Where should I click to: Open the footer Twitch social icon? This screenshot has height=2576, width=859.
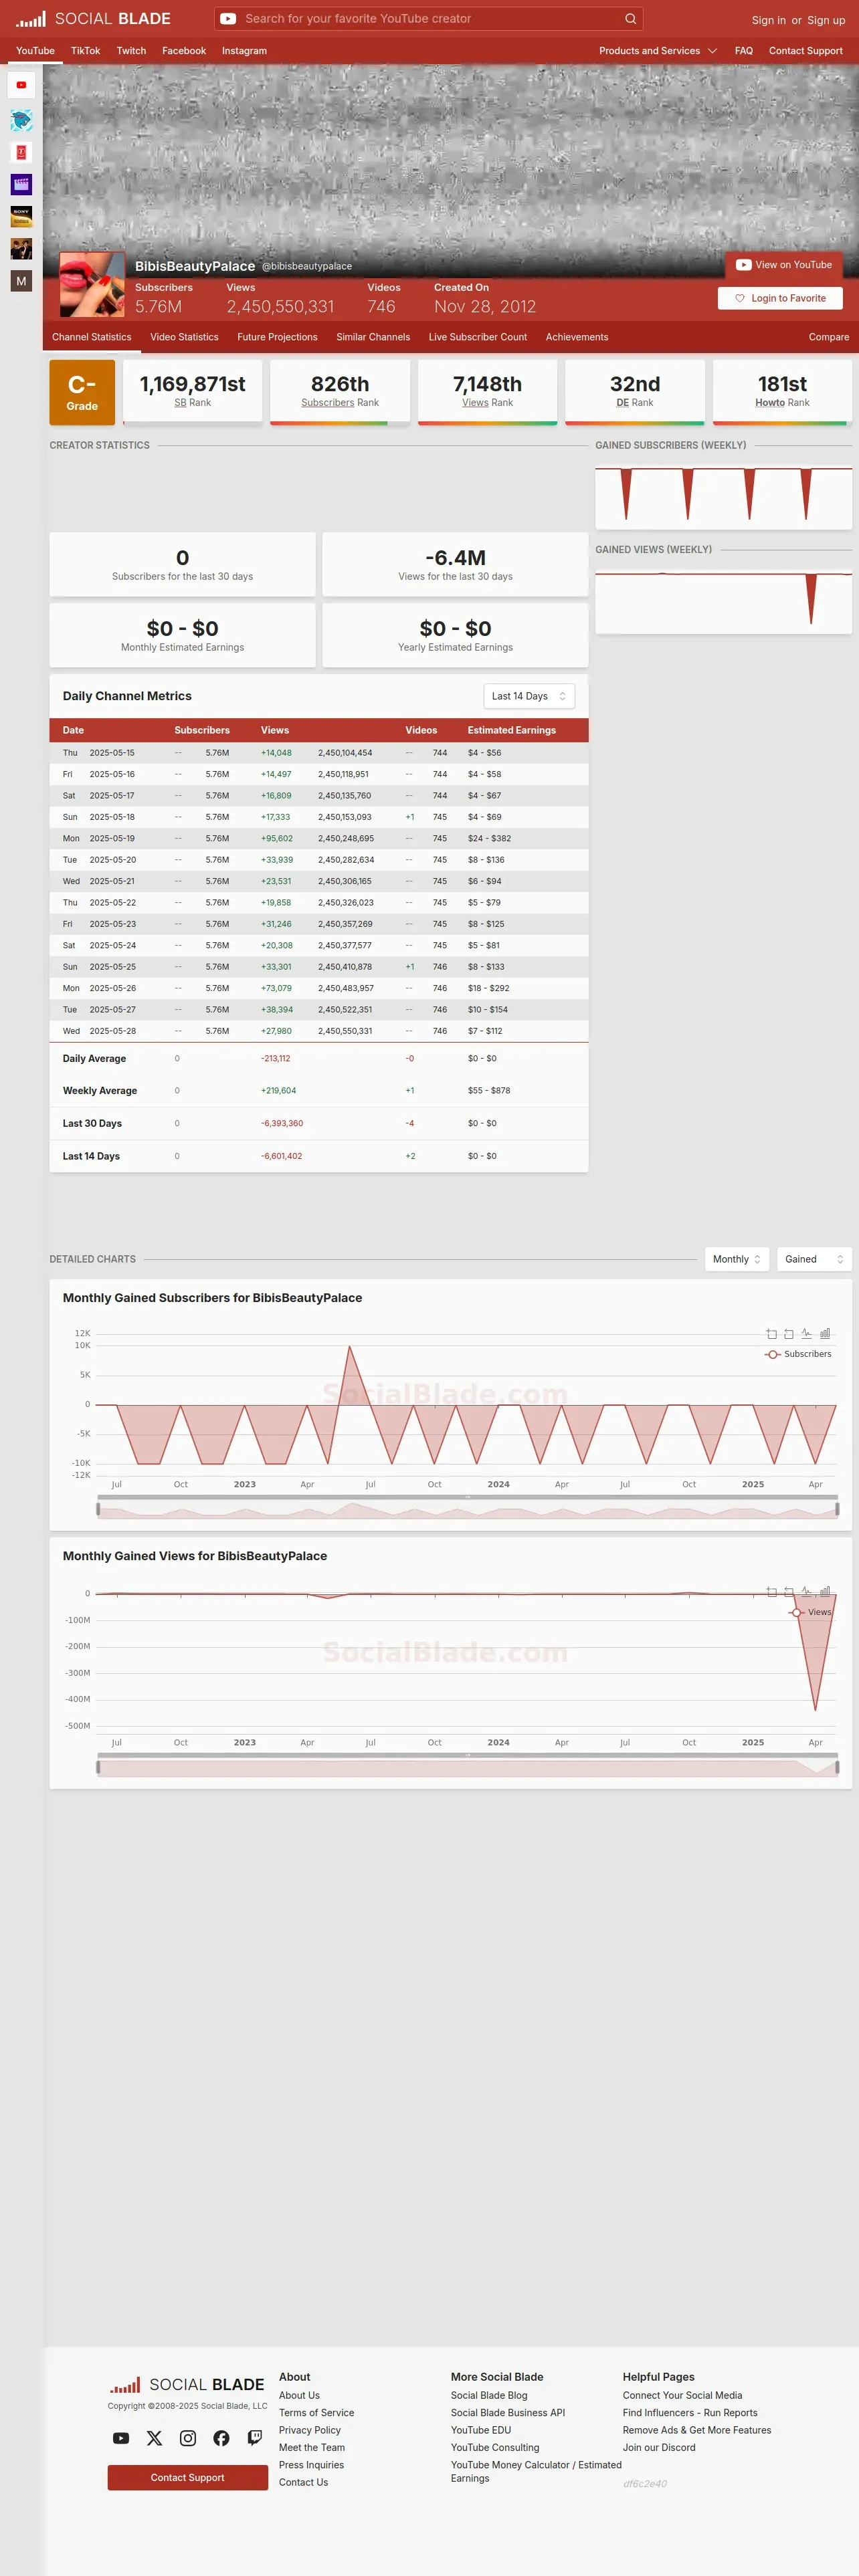click(x=255, y=2438)
